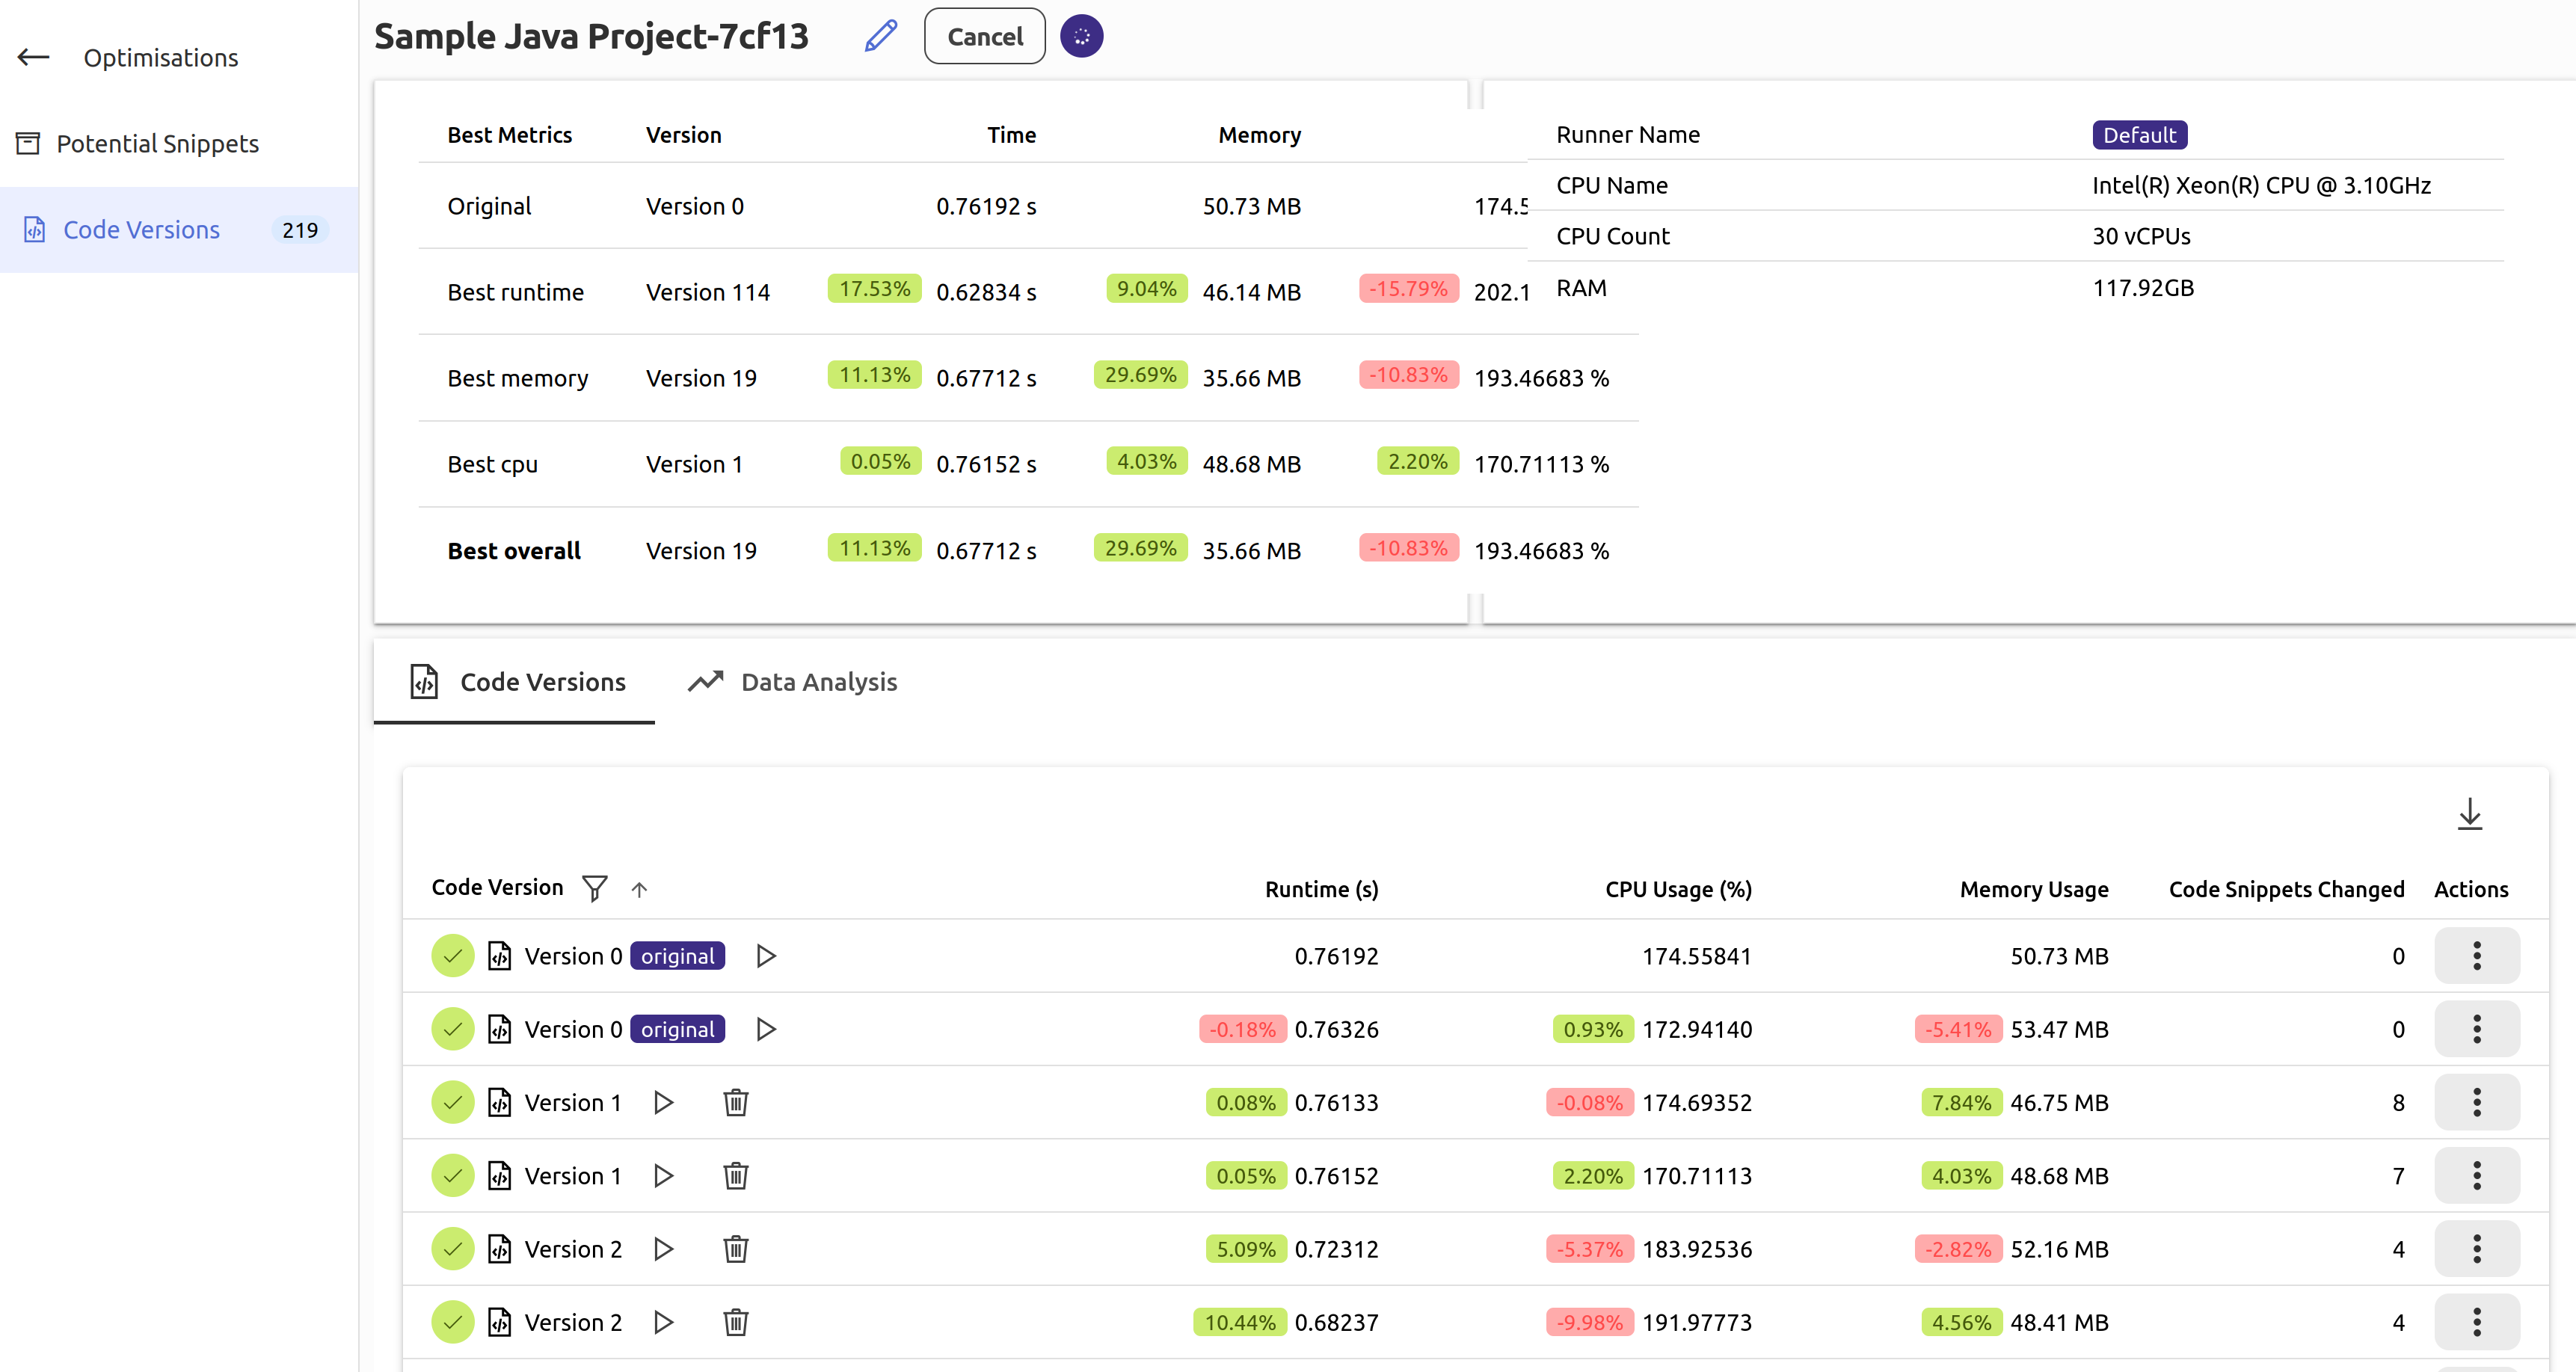Open actions menu for Version 1 (46.75 MB)
The image size is (2576, 1372).
2476,1102
